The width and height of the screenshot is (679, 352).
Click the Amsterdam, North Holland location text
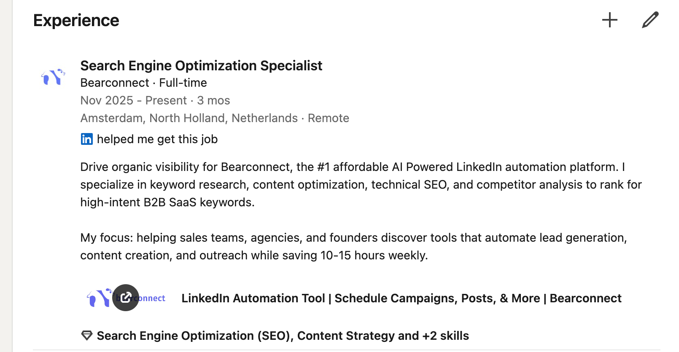pyautogui.click(x=189, y=118)
